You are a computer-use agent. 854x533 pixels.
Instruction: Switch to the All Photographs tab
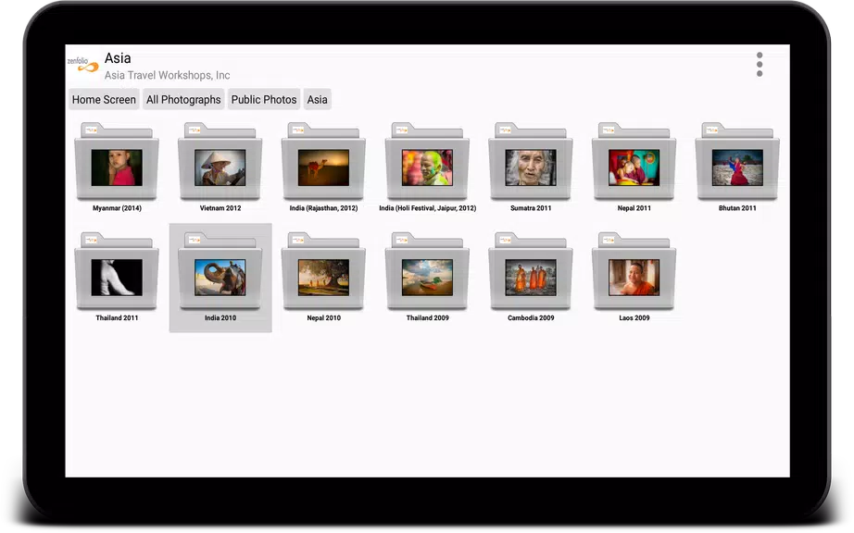click(x=182, y=99)
